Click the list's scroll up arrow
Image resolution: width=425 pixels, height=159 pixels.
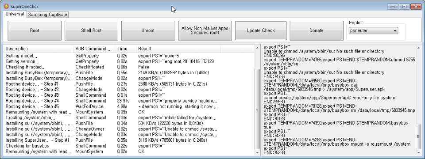[257, 48]
